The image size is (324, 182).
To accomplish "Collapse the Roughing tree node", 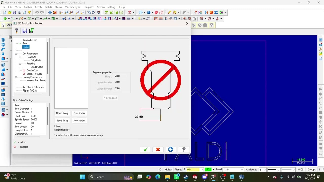I will 20,57.
